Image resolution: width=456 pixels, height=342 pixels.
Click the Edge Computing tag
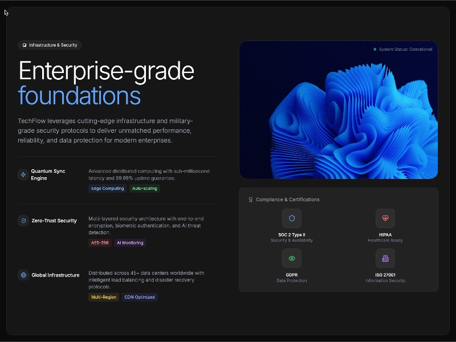click(x=107, y=188)
